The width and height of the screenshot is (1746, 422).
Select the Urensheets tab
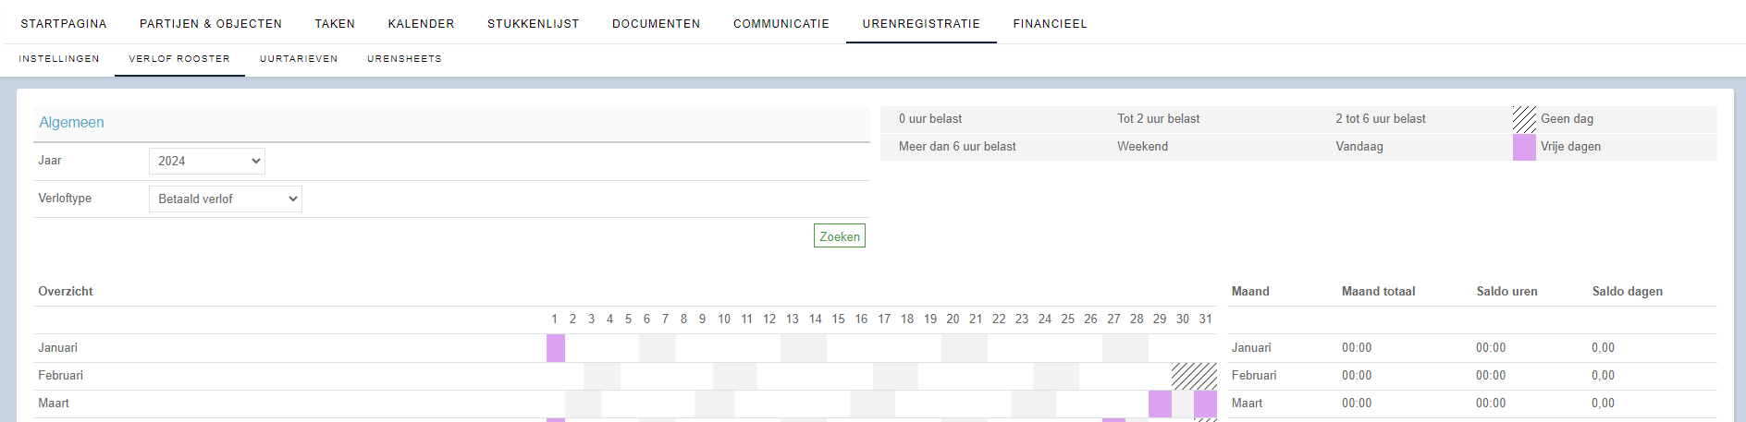[404, 59]
